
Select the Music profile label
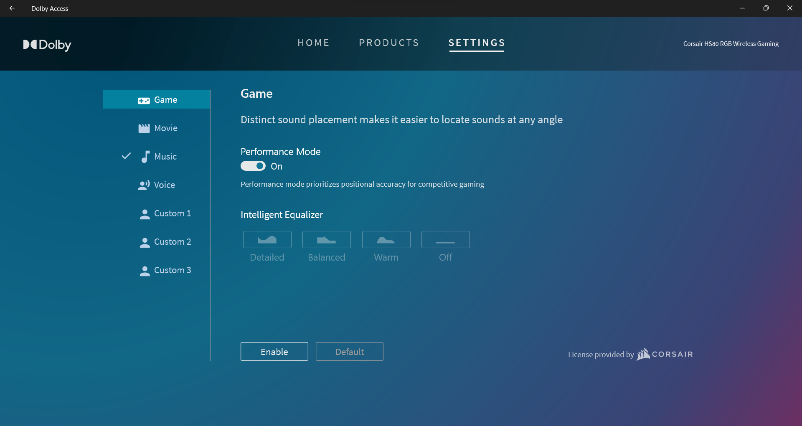165,157
